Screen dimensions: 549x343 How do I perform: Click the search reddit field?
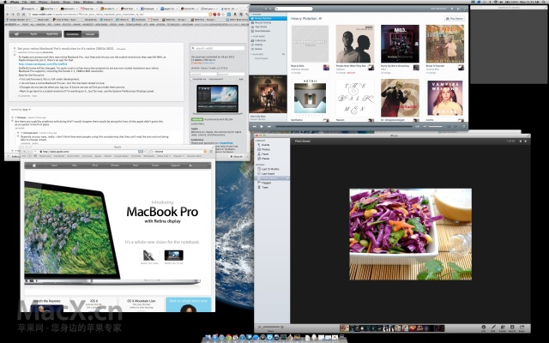[218, 48]
